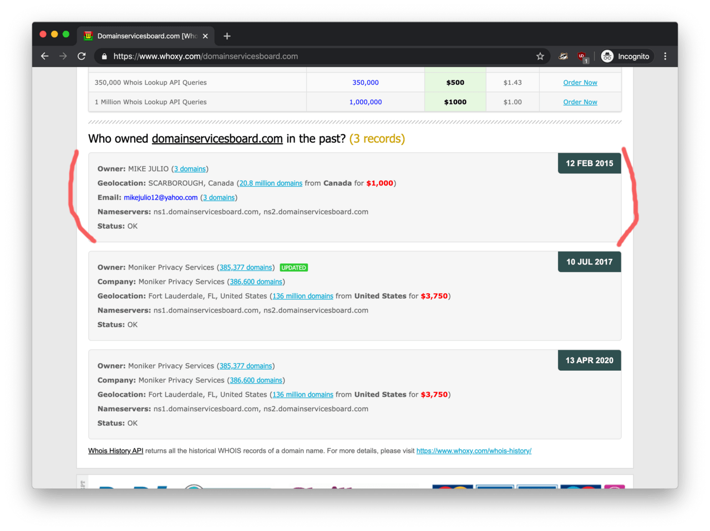Click the (3 records) text in the heading
The width and height of the screenshot is (710, 531).
click(x=377, y=139)
